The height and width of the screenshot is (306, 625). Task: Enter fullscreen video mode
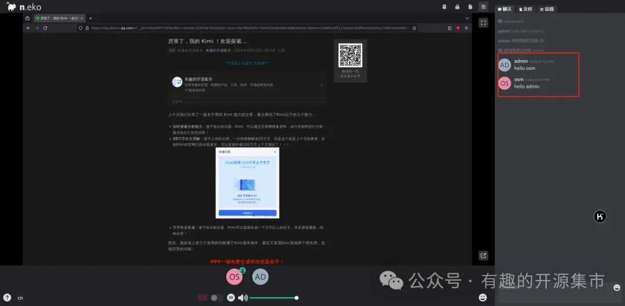tap(483, 23)
